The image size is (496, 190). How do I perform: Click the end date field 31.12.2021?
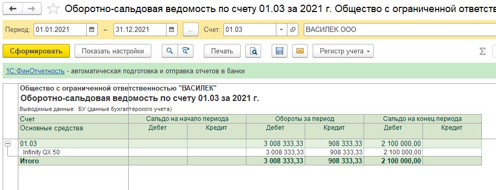pos(140,30)
